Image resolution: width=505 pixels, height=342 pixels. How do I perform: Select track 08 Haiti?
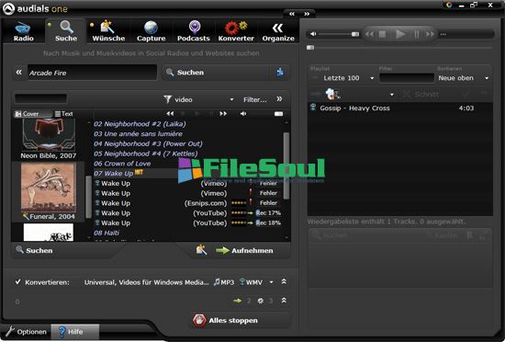pos(107,233)
